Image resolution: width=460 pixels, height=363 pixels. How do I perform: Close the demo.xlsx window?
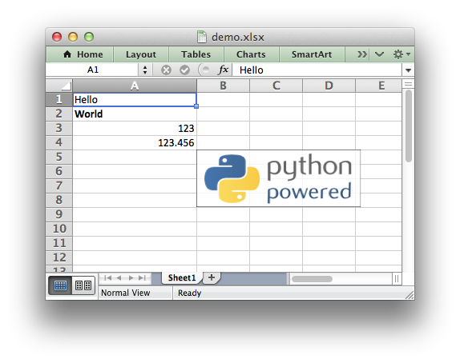pos(57,37)
